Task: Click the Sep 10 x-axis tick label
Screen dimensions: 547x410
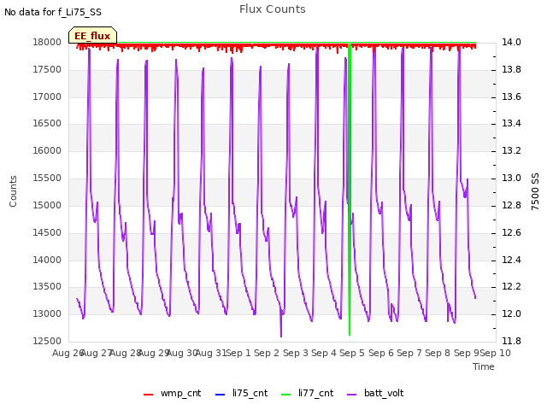Action: [x=496, y=353]
